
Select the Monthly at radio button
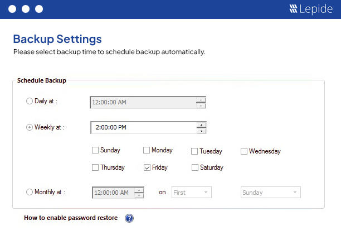pyautogui.click(x=30, y=192)
